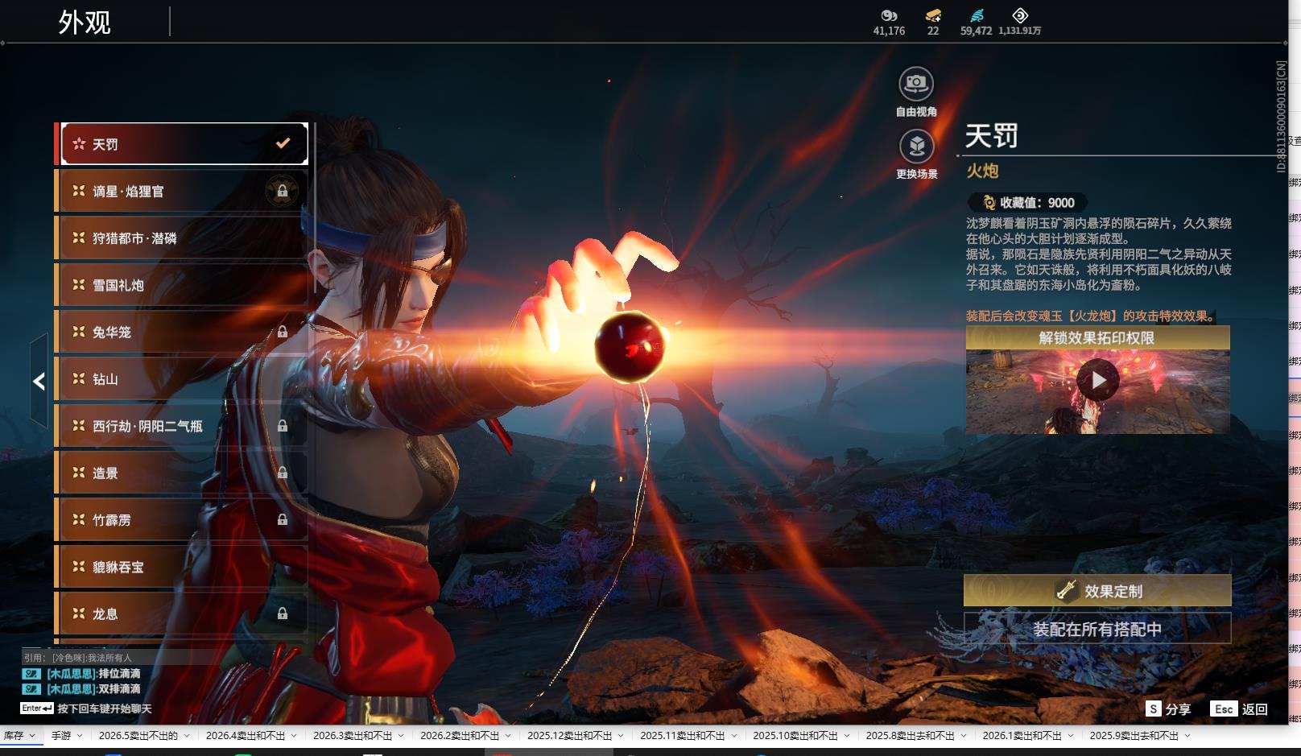Collapse the skin list with left arrow

(x=39, y=381)
